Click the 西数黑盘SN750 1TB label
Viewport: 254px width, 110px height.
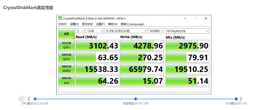(x=136, y=103)
